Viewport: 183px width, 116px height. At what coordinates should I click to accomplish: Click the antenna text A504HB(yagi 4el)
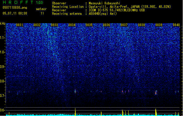pos(103,14)
